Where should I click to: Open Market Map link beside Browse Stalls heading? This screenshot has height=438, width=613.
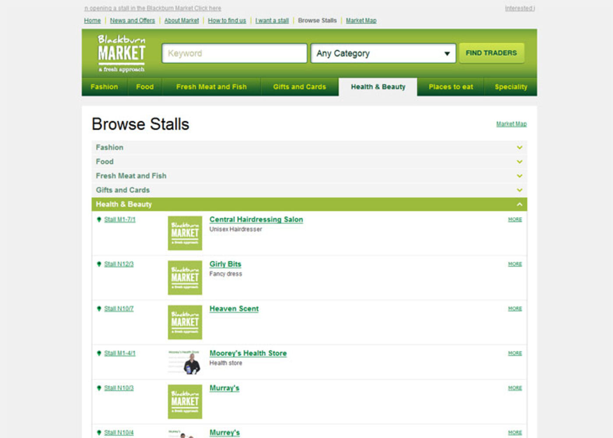coord(511,124)
